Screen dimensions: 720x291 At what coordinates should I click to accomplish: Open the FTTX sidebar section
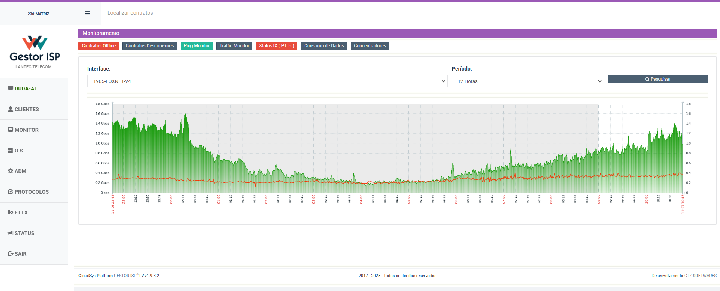21,213
